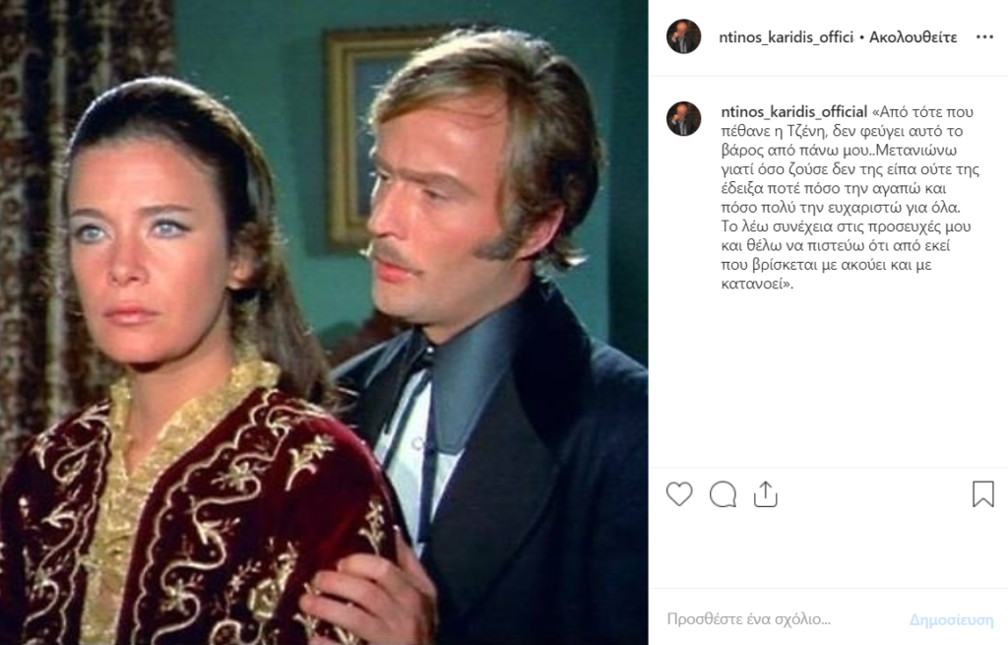Viewport: 1008px width, 645px height.
Task: Save the post with the bookmark icon
Action: (983, 494)
